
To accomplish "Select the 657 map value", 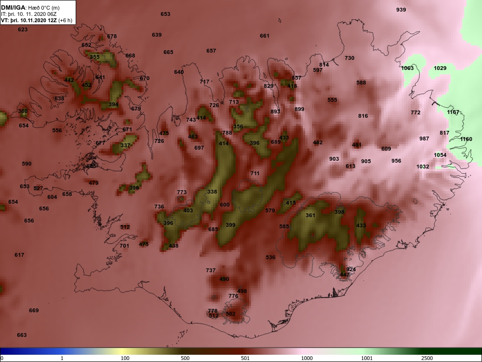I will [x=211, y=51].
